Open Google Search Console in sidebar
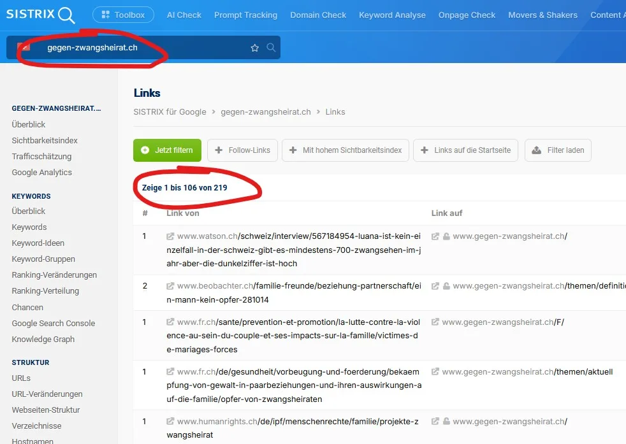 [x=53, y=323]
